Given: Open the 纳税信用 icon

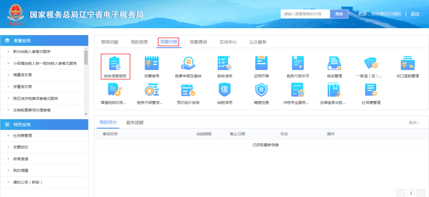Looking at the screenshot, I should coord(224,94).
